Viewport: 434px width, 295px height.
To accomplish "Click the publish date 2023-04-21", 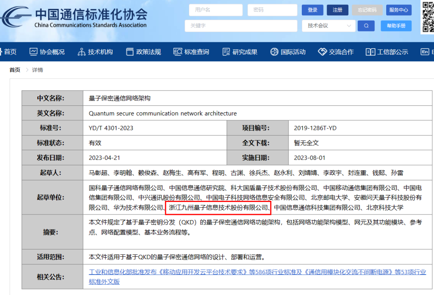I will point(104,158).
